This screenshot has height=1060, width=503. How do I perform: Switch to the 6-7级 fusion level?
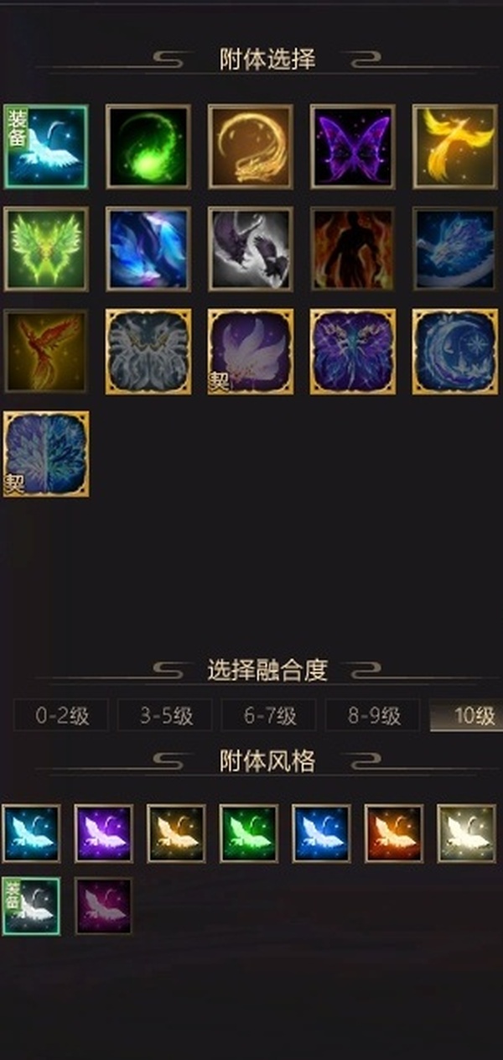269,716
